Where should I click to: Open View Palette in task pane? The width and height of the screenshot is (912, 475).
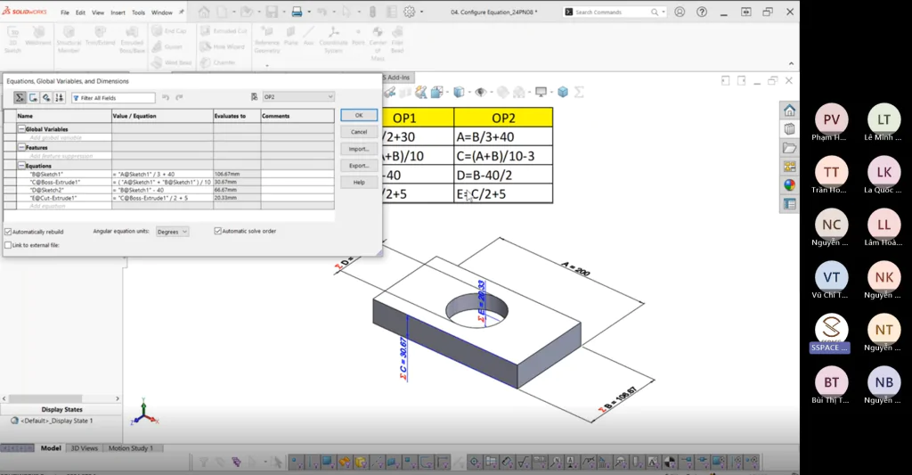[x=789, y=167]
